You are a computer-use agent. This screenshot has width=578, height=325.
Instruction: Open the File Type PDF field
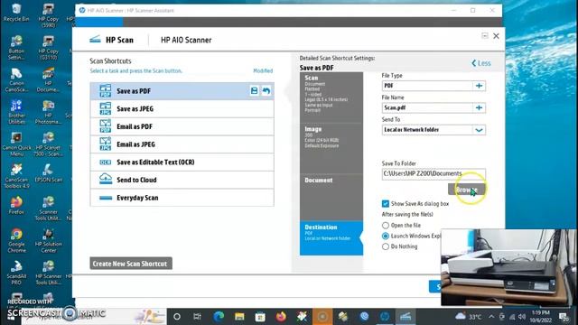point(427,86)
